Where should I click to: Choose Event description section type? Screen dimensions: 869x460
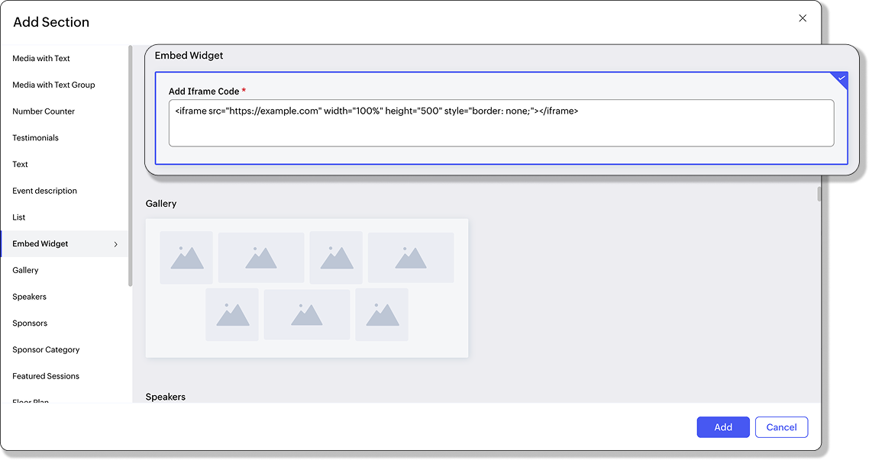point(44,191)
